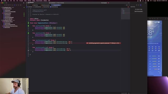Select the Test navigator icon in navigator bar
Image resolution: width=168 pixels, height=94 pixels.
[15, 5]
